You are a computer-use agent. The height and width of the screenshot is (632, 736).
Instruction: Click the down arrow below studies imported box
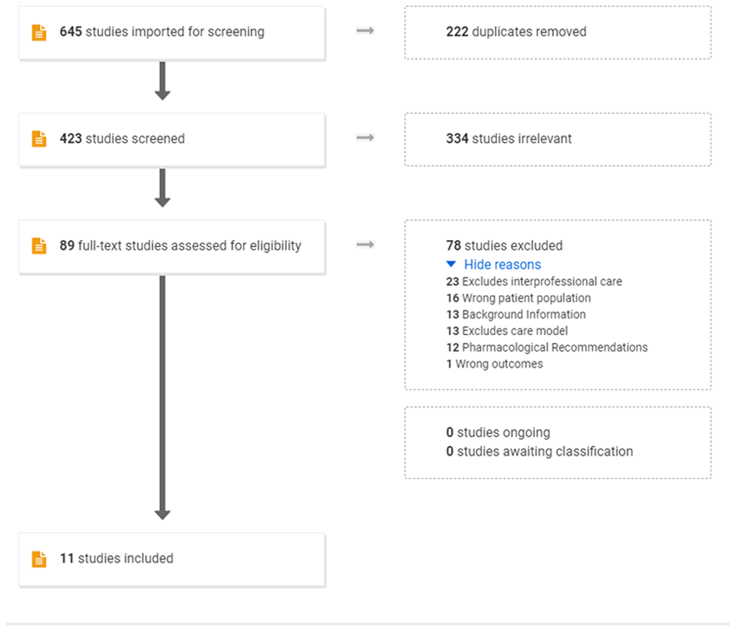tap(163, 80)
